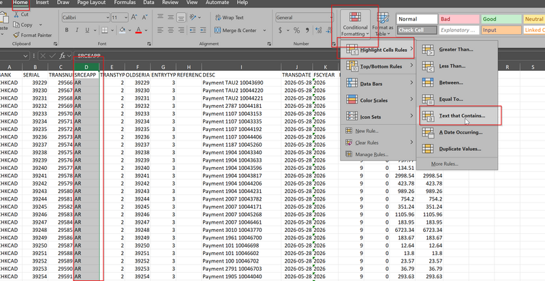Select the Format Painter brush

16,35
